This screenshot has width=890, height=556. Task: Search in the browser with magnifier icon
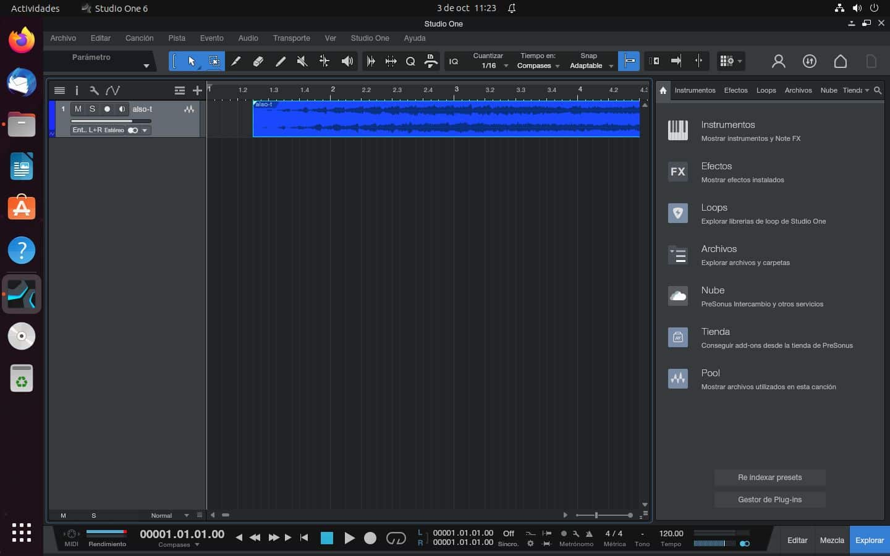point(878,90)
